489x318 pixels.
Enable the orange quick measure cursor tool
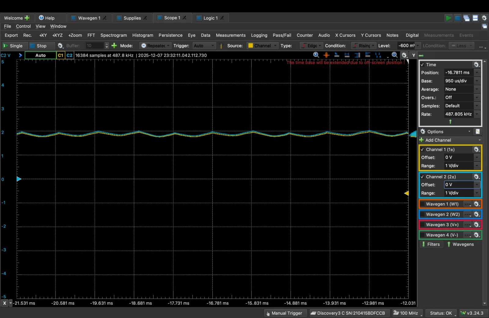pyautogui.click(x=326, y=55)
